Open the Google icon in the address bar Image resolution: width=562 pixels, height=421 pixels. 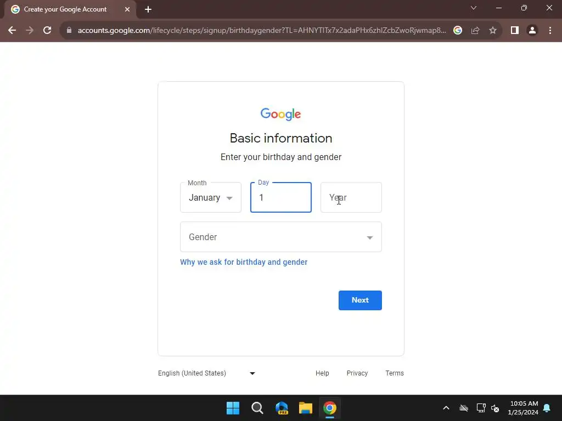click(x=458, y=31)
